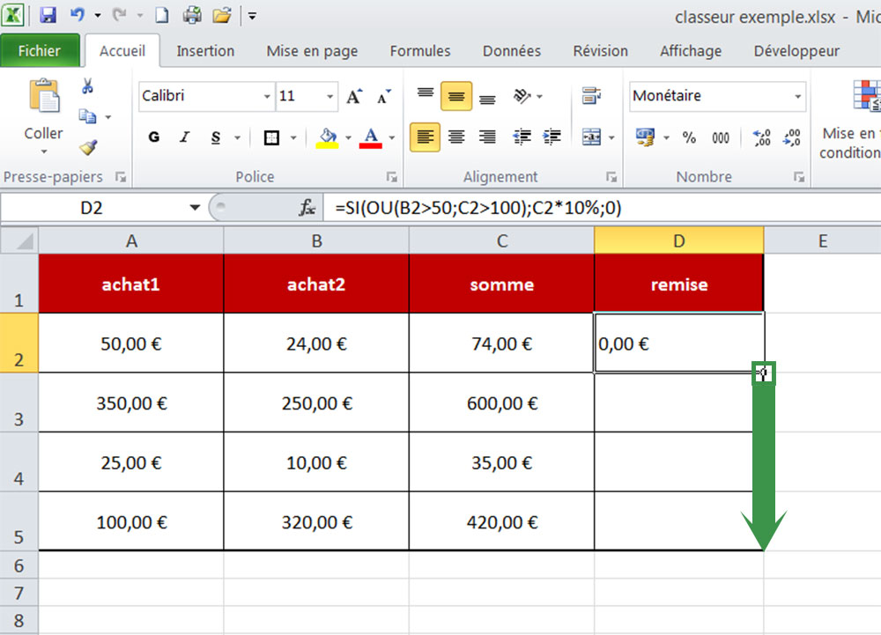Click Increase decimal icon
This screenshot has width=881, height=635.
click(x=761, y=137)
